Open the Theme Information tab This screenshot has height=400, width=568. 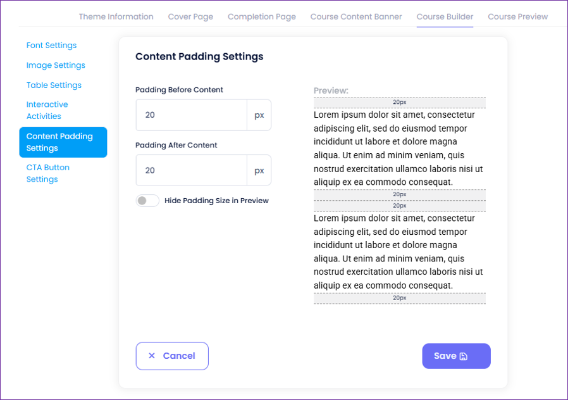click(x=116, y=16)
